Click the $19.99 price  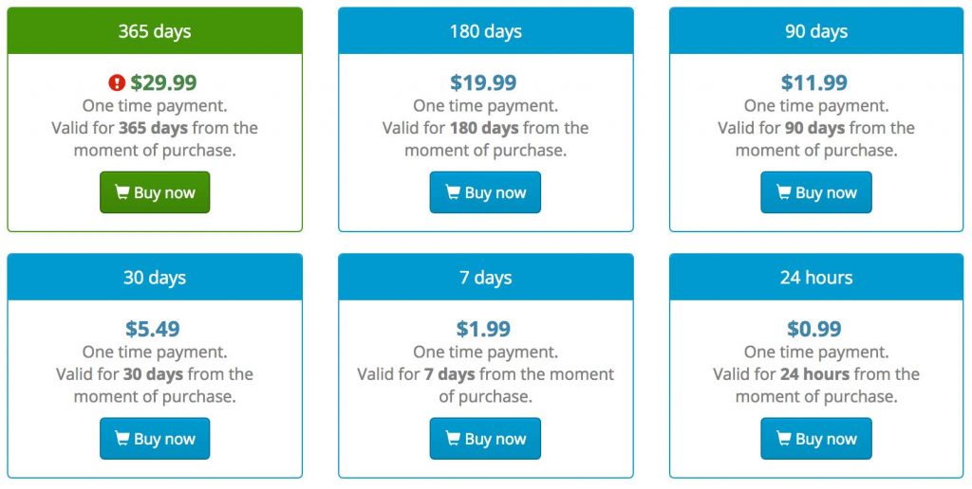[x=483, y=82]
